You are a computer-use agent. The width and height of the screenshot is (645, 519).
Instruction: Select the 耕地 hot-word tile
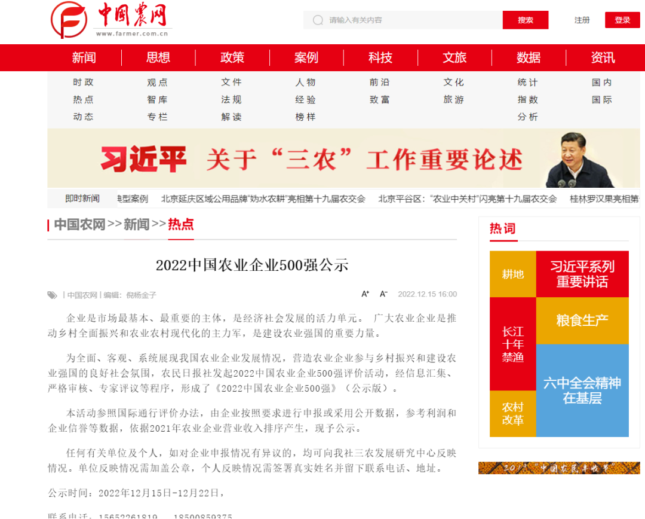pos(512,274)
